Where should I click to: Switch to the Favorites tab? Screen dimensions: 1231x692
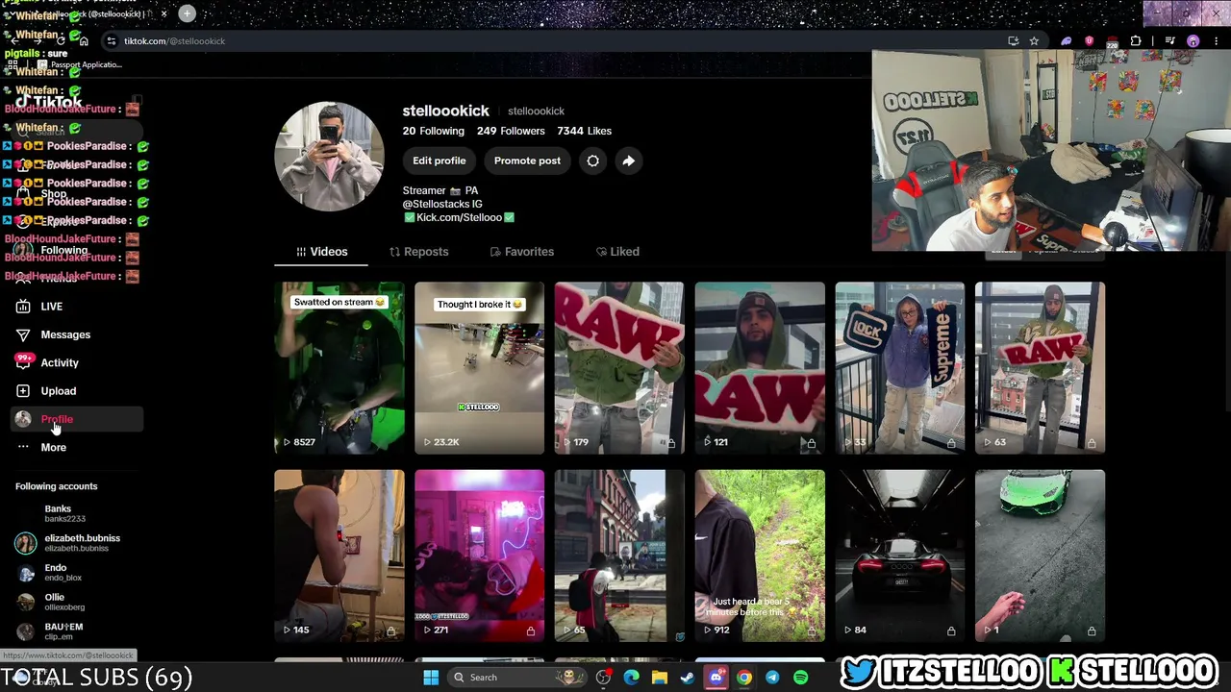[521, 252]
